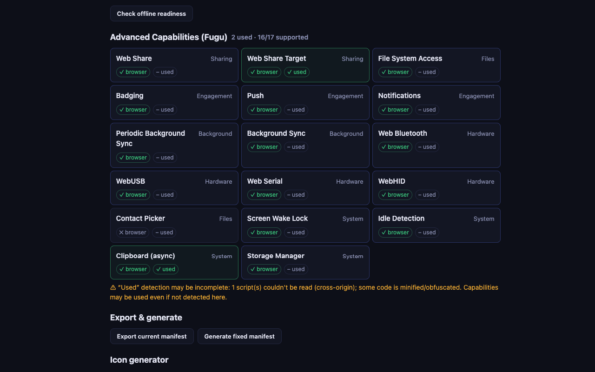Click browser check badge on Web Bluetooth
Screen dimensions: 595x372
[x=395, y=147]
